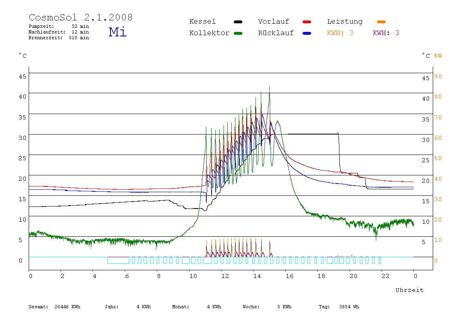
Task: Click the 'Nachlaufzeit:' label
Action: 47,32
